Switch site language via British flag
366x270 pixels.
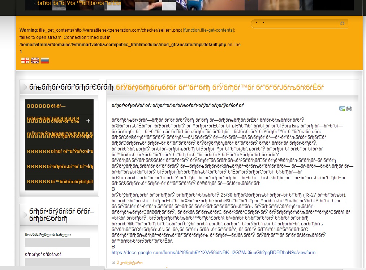coord(35,60)
